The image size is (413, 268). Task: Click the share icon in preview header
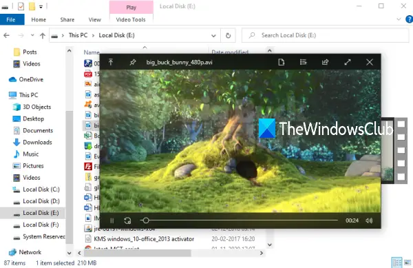[326, 62]
